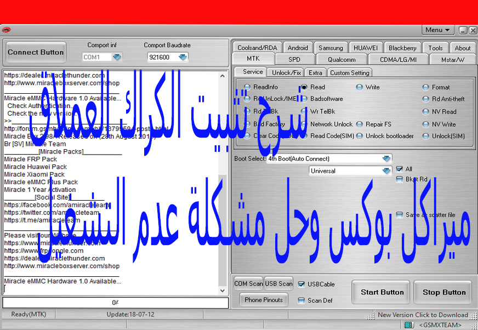Click the 0% progress bar
Screen dimensions: 478x330
115,303
